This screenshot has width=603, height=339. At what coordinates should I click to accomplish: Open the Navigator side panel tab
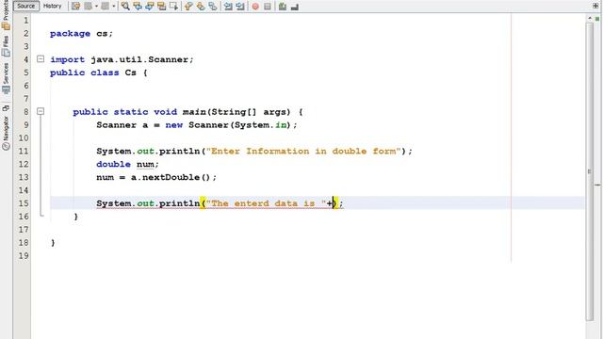pos(6,133)
